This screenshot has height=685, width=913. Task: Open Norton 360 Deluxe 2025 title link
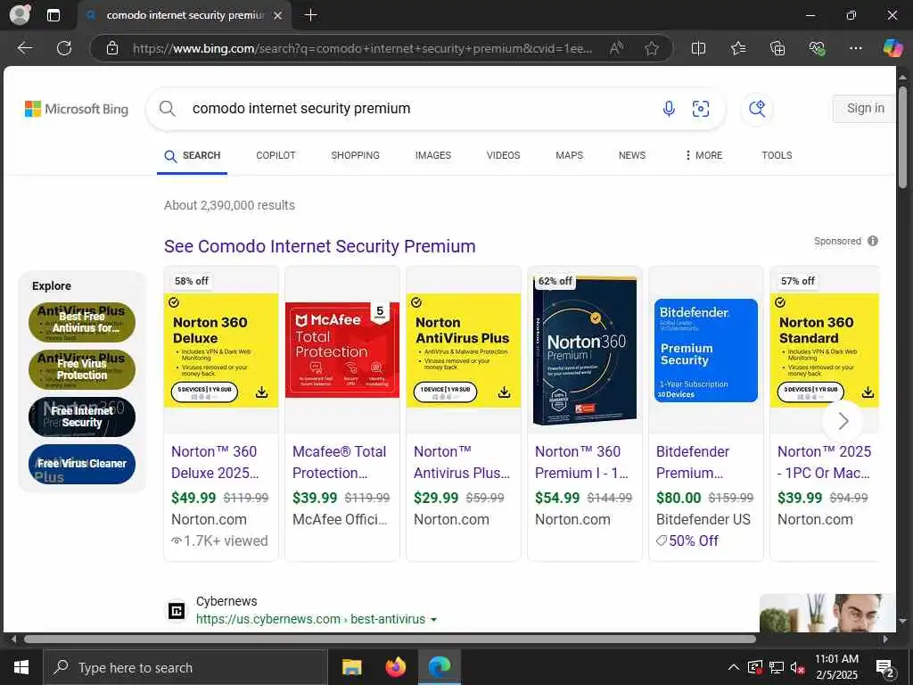click(x=214, y=463)
